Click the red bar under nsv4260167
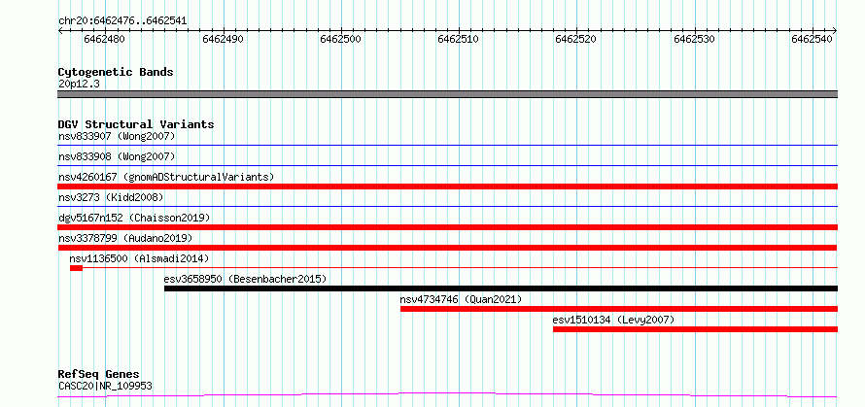The width and height of the screenshot is (865, 407). [x=448, y=187]
